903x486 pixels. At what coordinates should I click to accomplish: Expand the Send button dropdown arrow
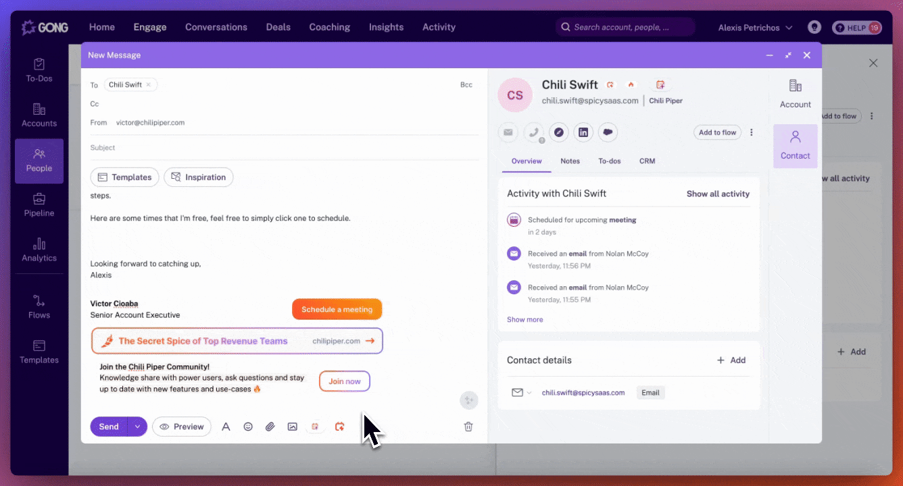138,427
